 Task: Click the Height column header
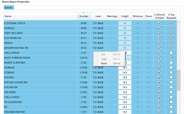click(125, 16)
